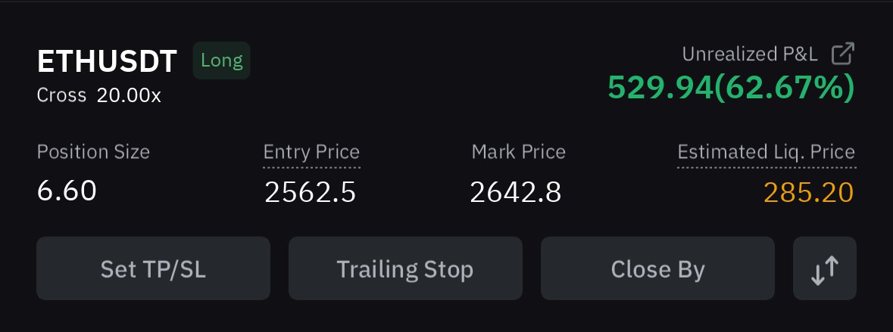Click the Mark Price label
Viewport: 893px width, 332px height.
coord(519,152)
